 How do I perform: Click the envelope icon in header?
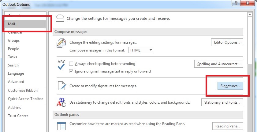point(60,18)
